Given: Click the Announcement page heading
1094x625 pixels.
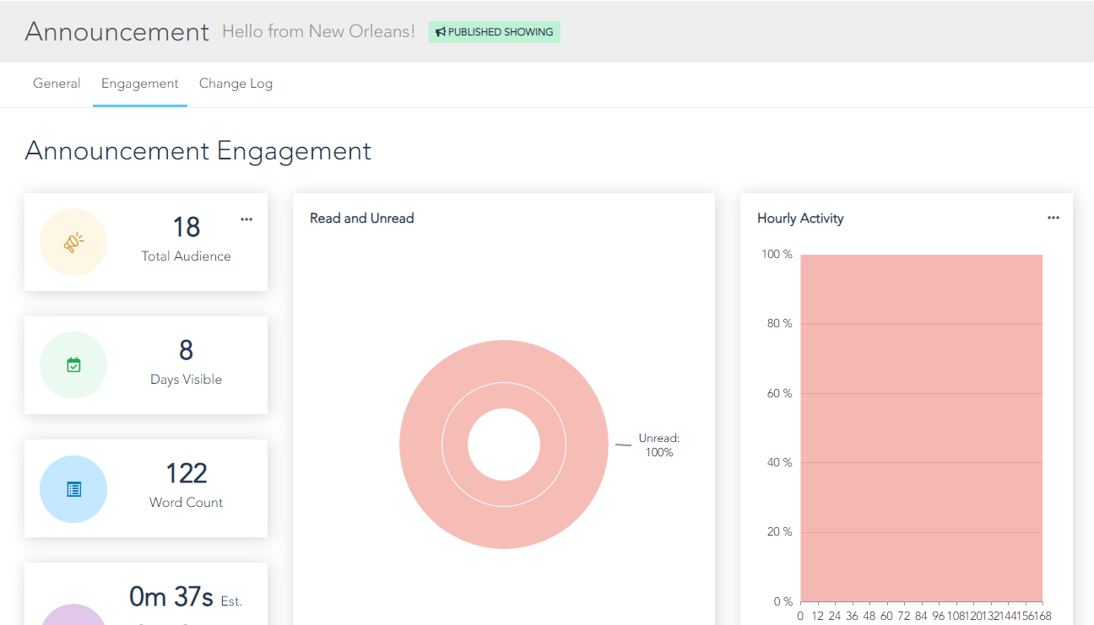Looking at the screenshot, I should tap(116, 31).
